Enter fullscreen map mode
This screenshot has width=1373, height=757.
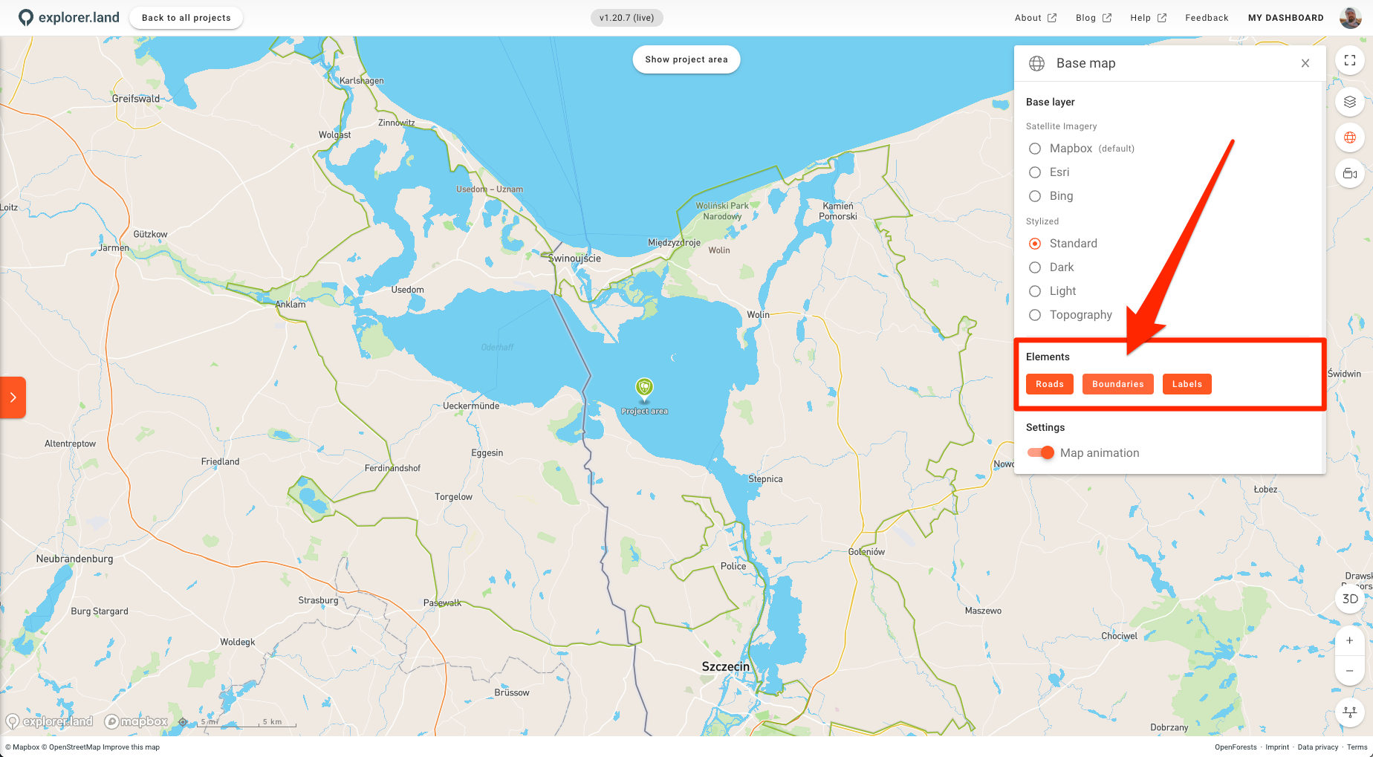point(1349,61)
